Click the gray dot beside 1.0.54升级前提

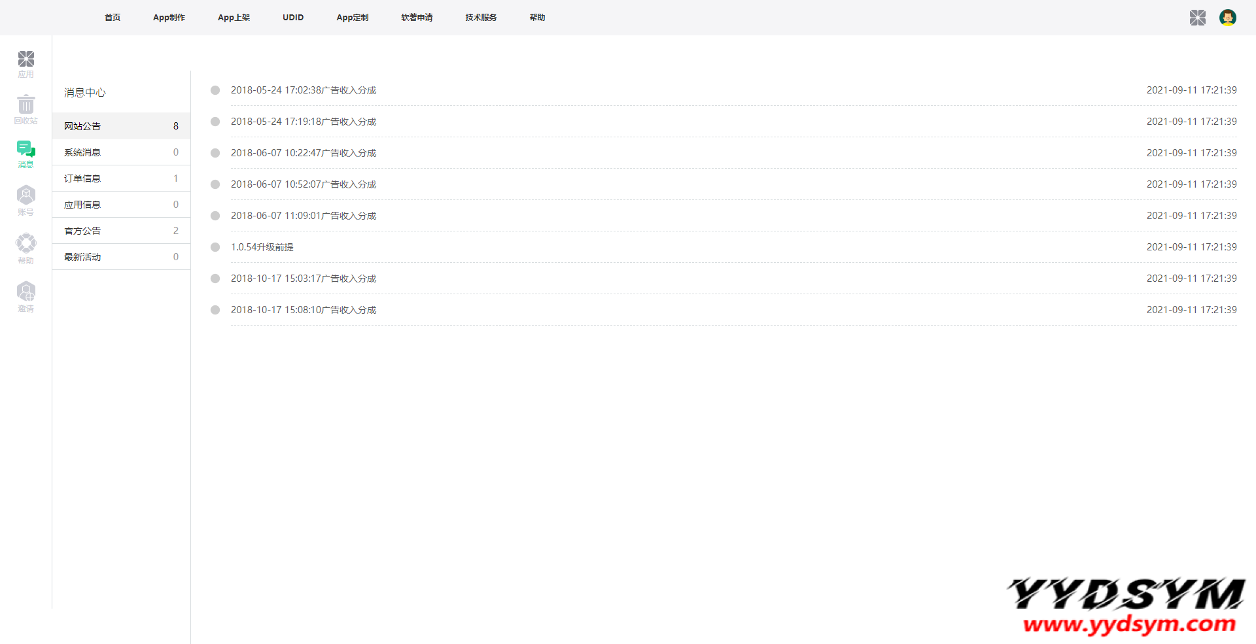pos(215,247)
